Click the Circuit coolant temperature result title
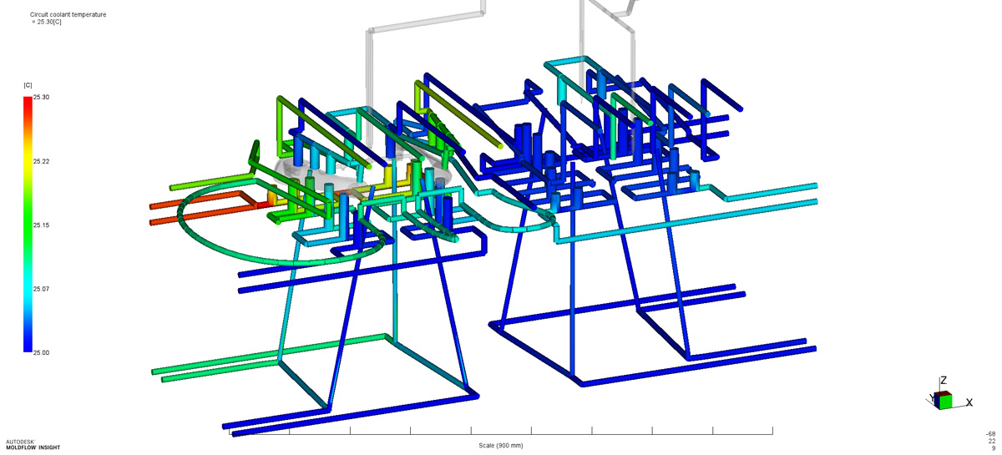 (68, 15)
